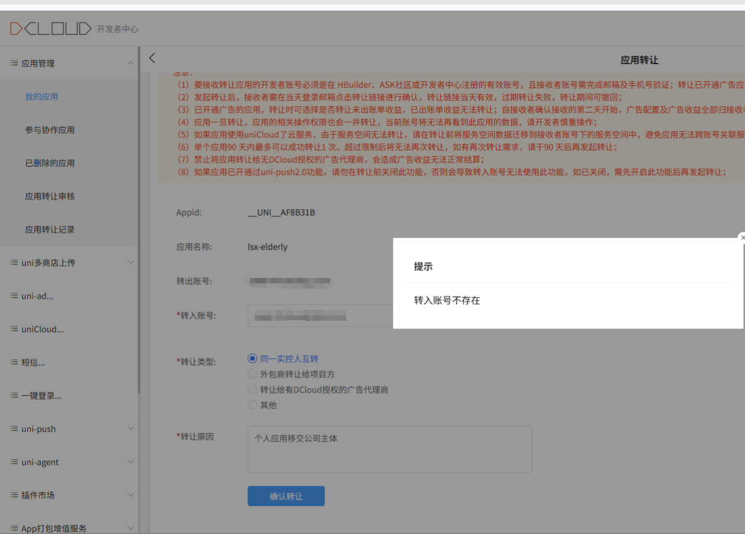Close the 提示 dialog with the X
This screenshot has width=745, height=534.
(x=741, y=238)
